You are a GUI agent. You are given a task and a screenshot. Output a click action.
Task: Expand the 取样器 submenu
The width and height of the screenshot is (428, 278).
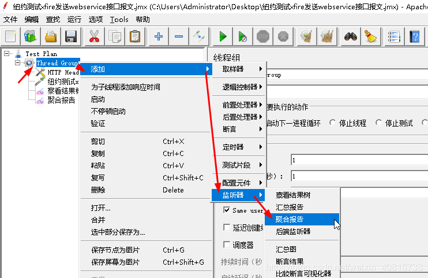click(238, 69)
